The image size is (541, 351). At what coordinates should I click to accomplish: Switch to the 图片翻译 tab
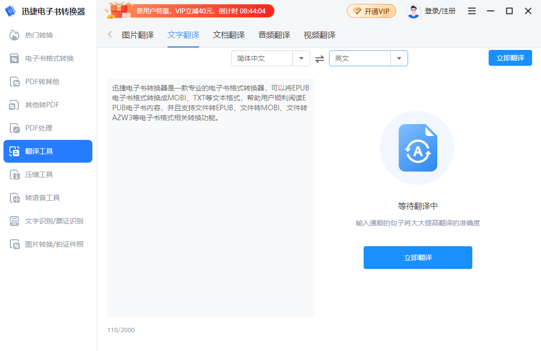coord(138,35)
